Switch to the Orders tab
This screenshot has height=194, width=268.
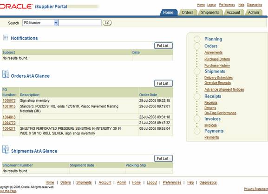point(188,13)
